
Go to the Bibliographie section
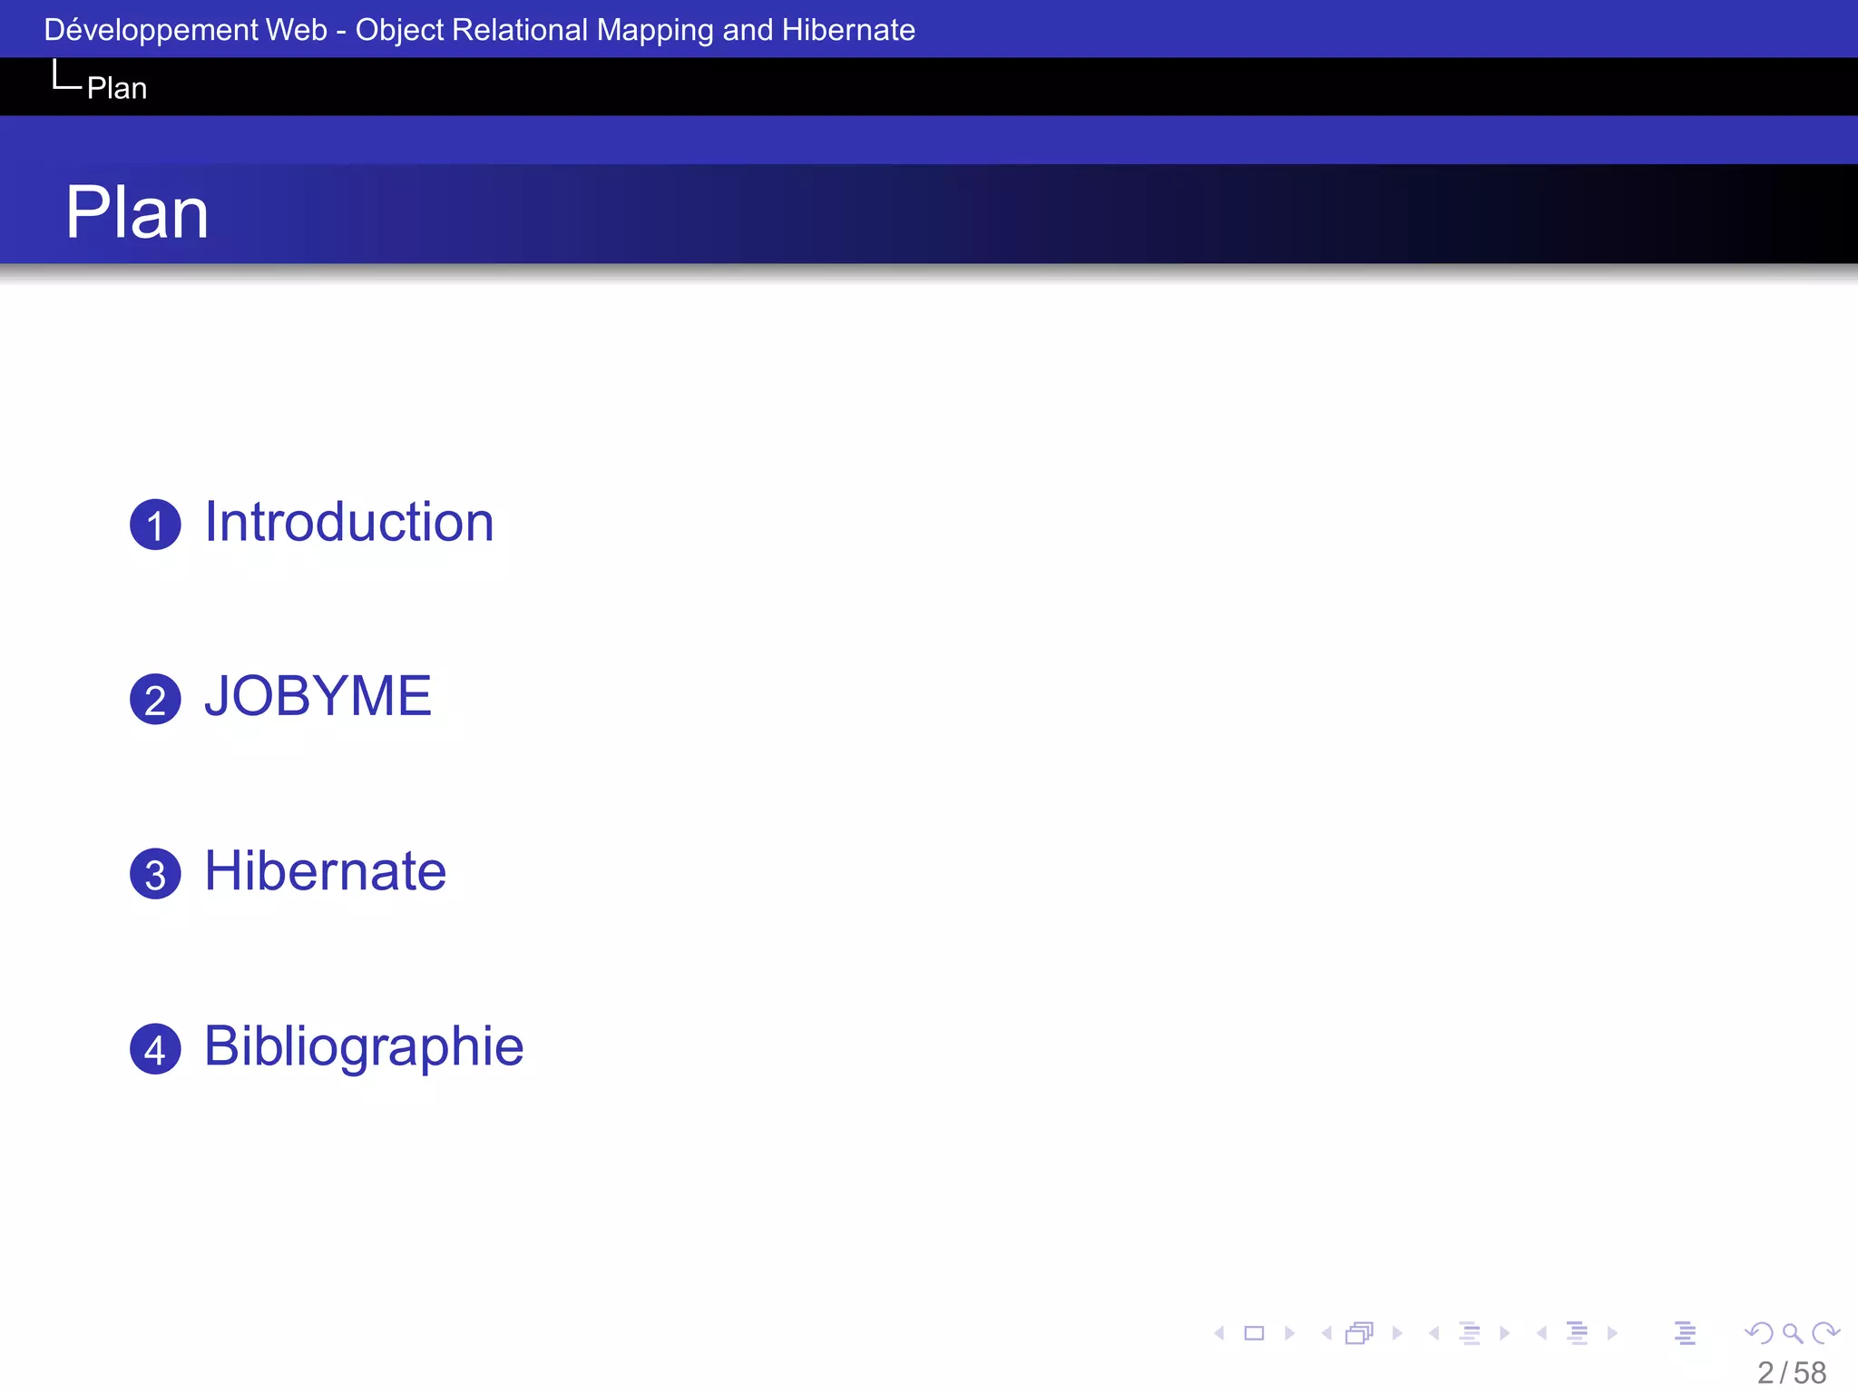point(364,1046)
